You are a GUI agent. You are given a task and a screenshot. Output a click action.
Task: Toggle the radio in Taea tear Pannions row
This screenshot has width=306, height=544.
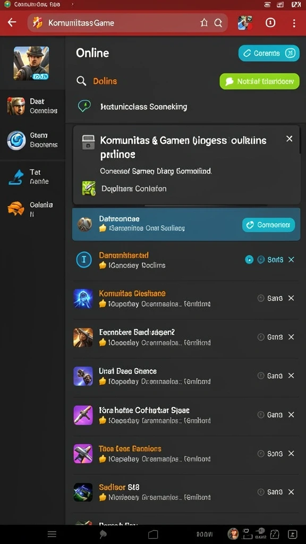click(x=261, y=454)
